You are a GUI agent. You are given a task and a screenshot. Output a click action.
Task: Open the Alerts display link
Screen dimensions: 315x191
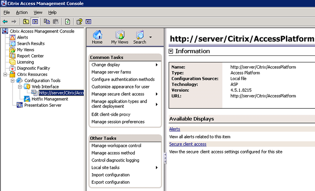pos(175,129)
